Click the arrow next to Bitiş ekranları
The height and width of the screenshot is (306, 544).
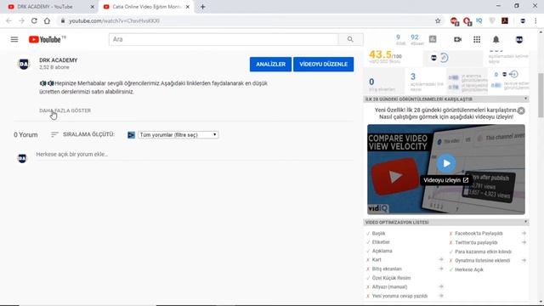pyautogui.click(x=441, y=269)
